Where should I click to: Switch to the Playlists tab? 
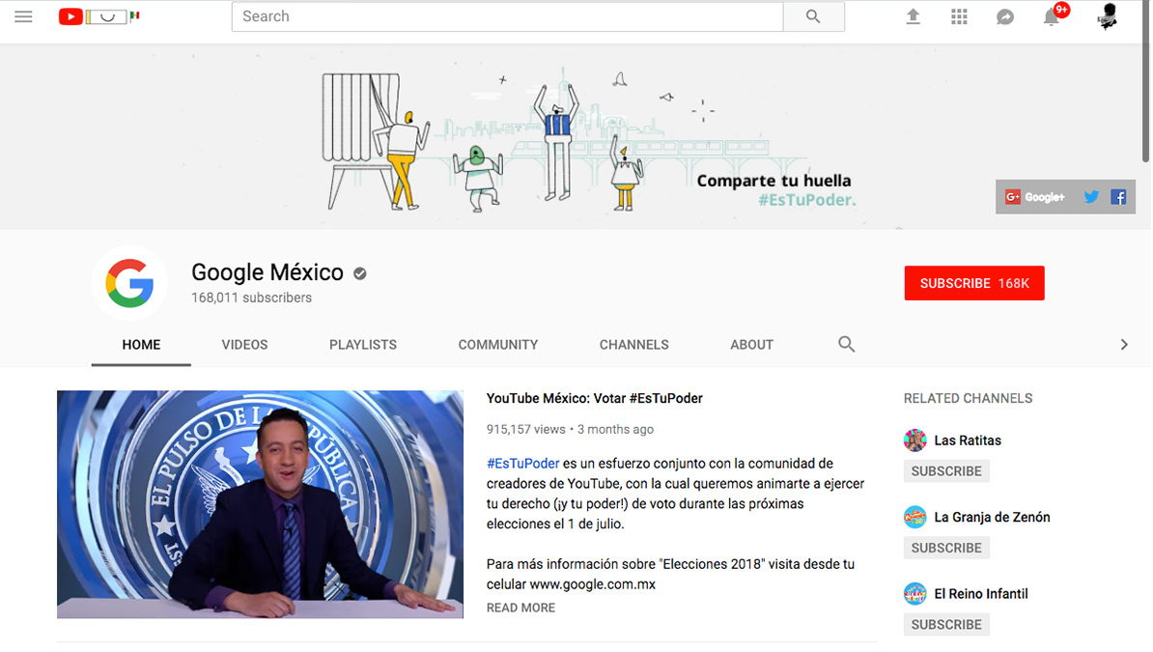363,345
